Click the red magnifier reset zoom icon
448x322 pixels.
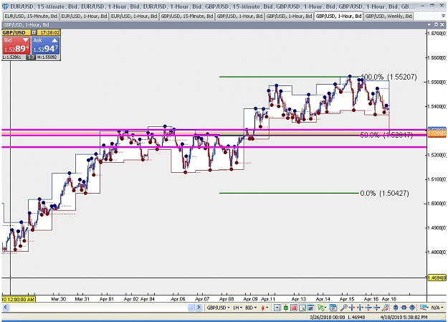coord(385,308)
